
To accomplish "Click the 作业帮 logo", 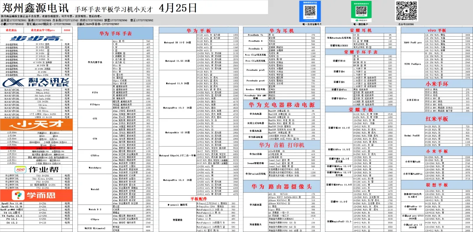I will [x=36, y=170].
